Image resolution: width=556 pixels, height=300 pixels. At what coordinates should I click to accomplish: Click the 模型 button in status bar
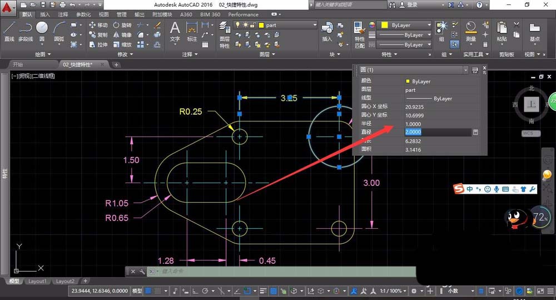pos(137,291)
